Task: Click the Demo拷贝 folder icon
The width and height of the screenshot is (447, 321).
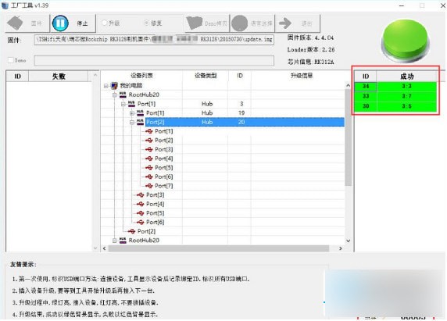Action: click(195, 23)
